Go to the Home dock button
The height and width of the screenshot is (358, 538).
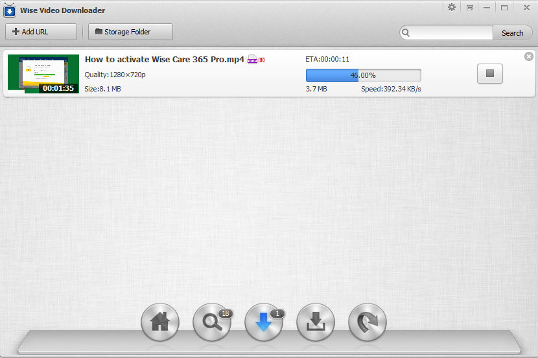[160, 322]
